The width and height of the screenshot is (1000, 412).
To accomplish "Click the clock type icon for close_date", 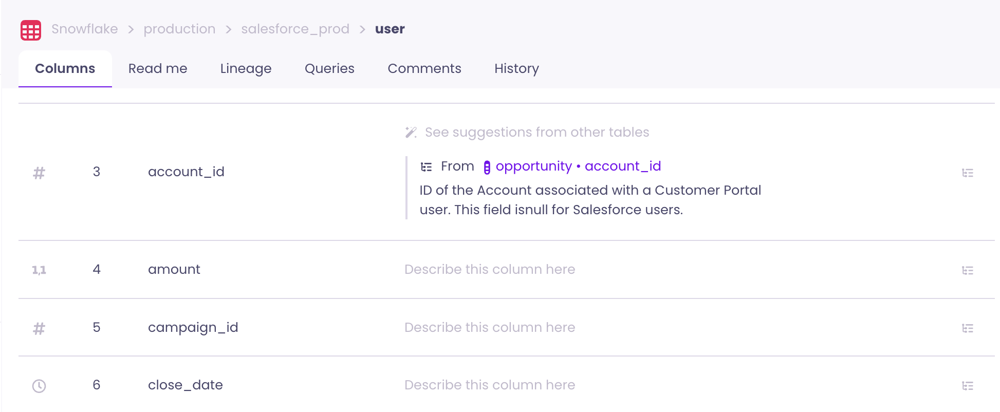I will pos(39,386).
